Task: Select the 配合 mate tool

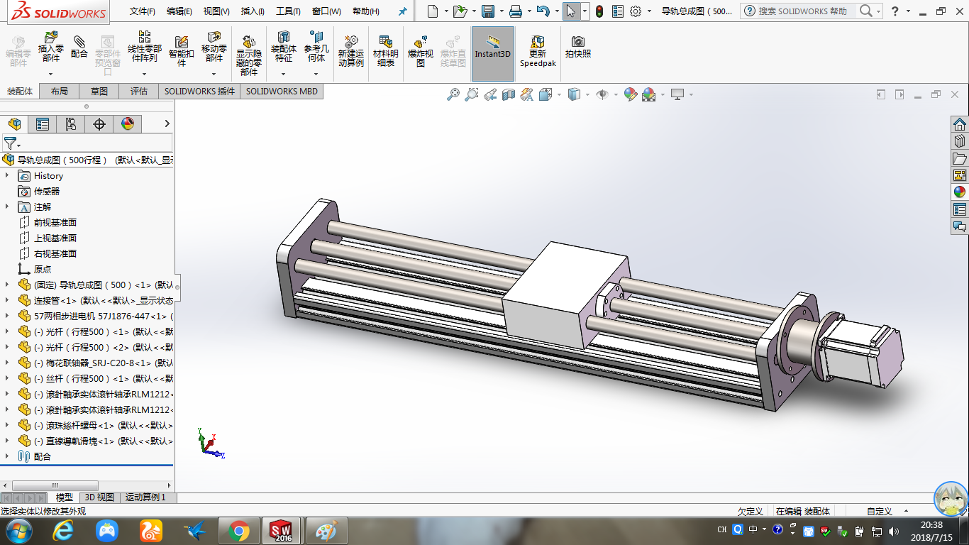Action: click(x=79, y=47)
